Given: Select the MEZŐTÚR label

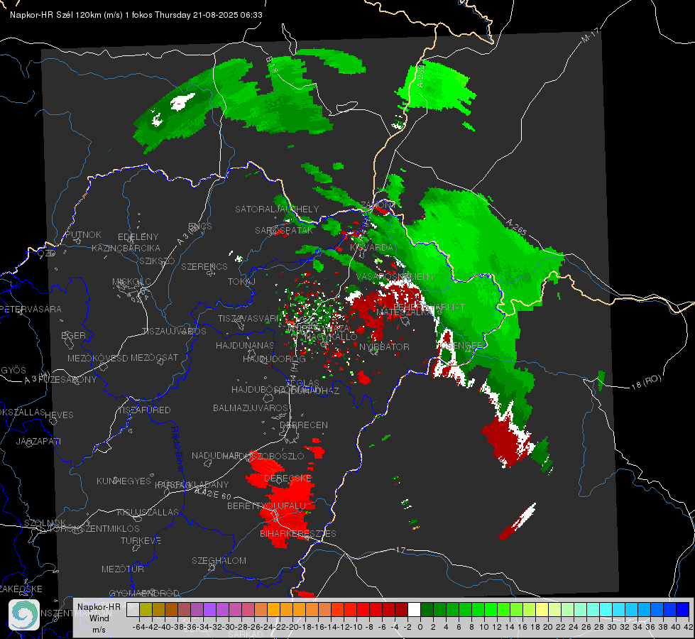Looking at the screenshot, I should (x=123, y=569).
